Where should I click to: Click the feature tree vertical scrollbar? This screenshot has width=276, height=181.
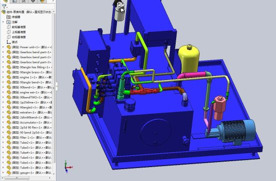click(x=54, y=88)
